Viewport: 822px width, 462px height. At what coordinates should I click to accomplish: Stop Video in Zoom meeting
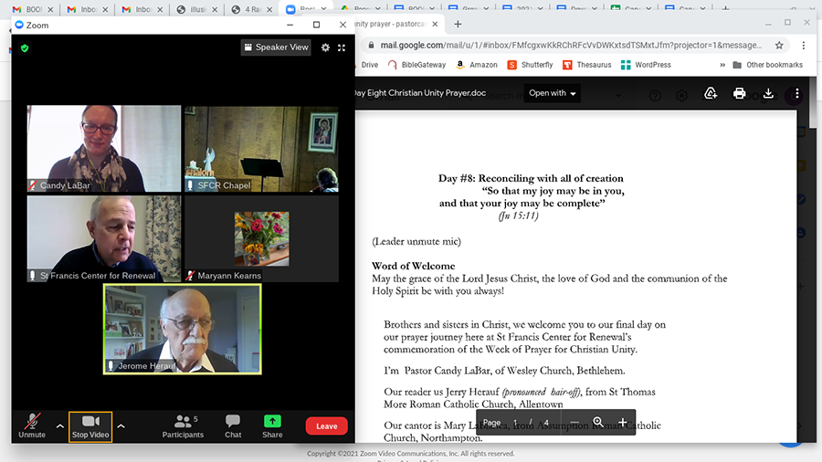pos(90,426)
